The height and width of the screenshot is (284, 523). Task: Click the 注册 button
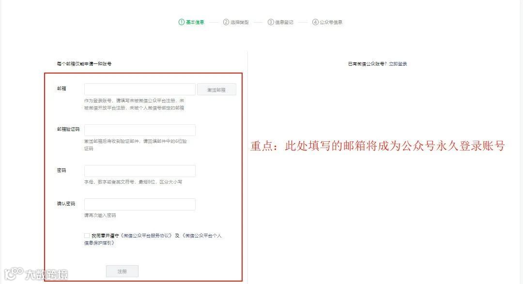[x=122, y=271]
